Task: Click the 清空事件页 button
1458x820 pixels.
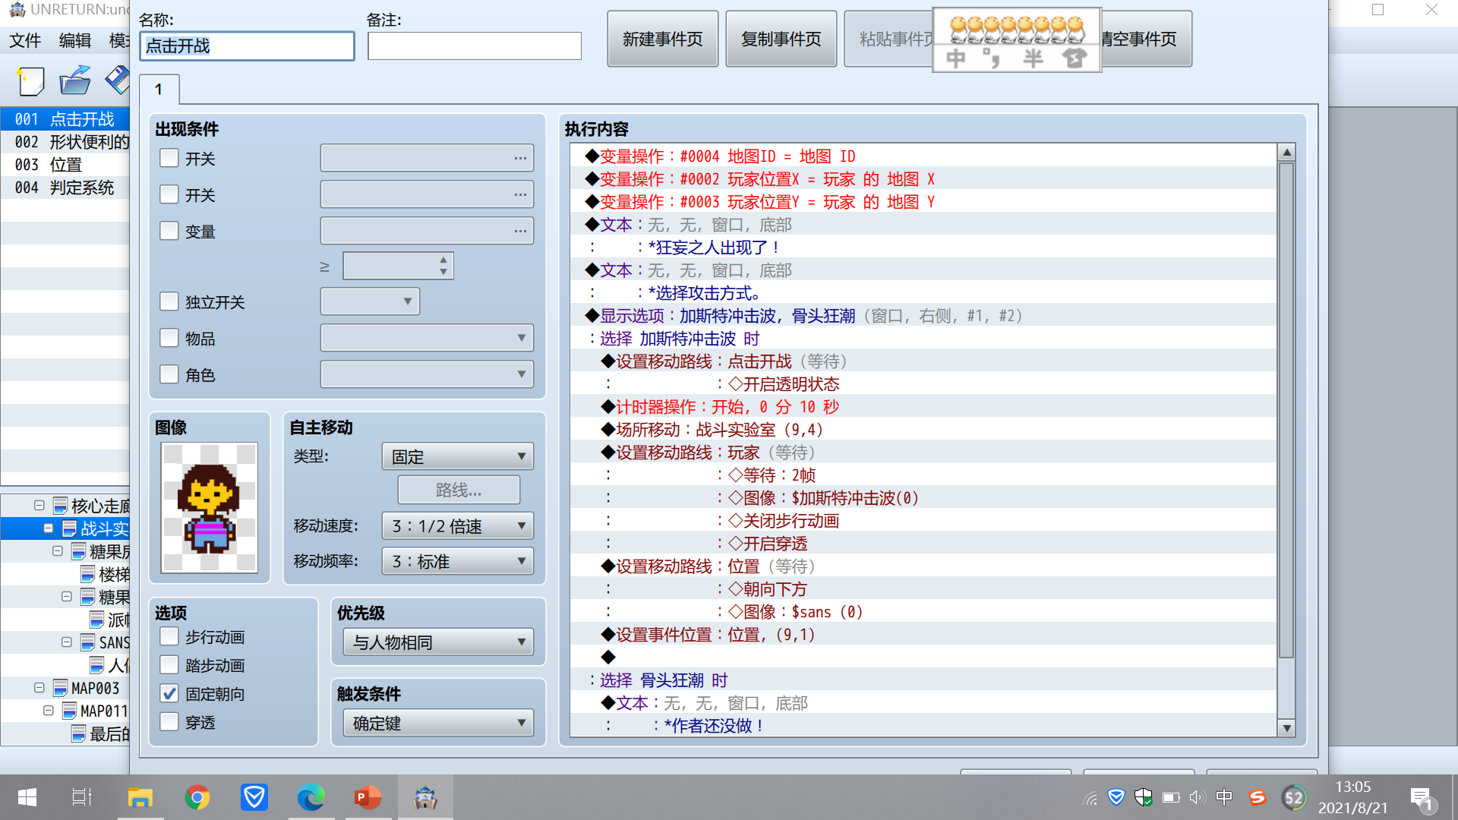Action: tap(1146, 39)
